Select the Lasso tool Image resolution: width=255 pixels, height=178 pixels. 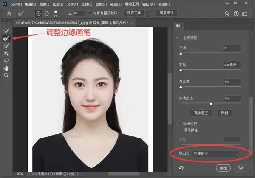click(x=6, y=61)
